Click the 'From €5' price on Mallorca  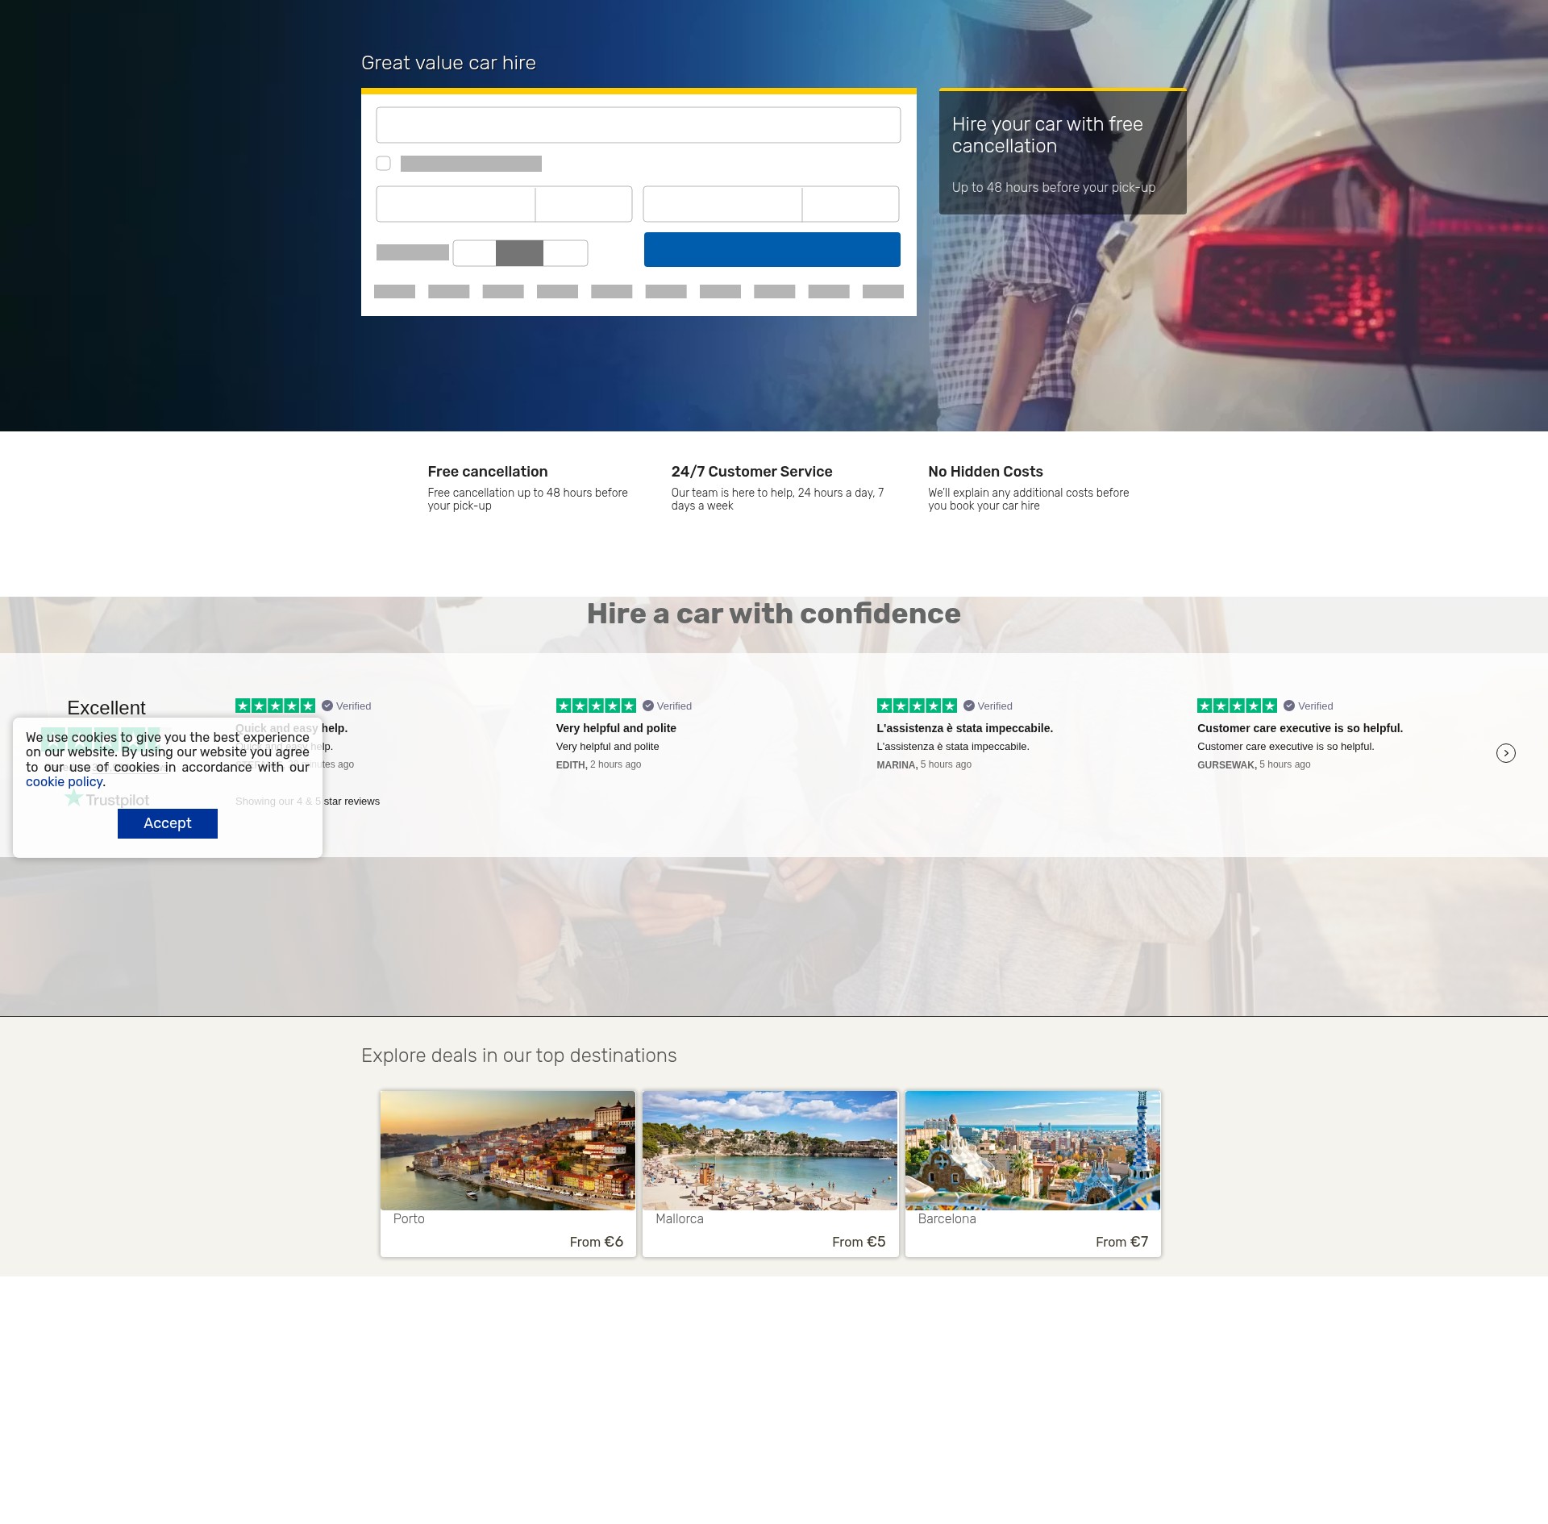pyautogui.click(x=859, y=1242)
